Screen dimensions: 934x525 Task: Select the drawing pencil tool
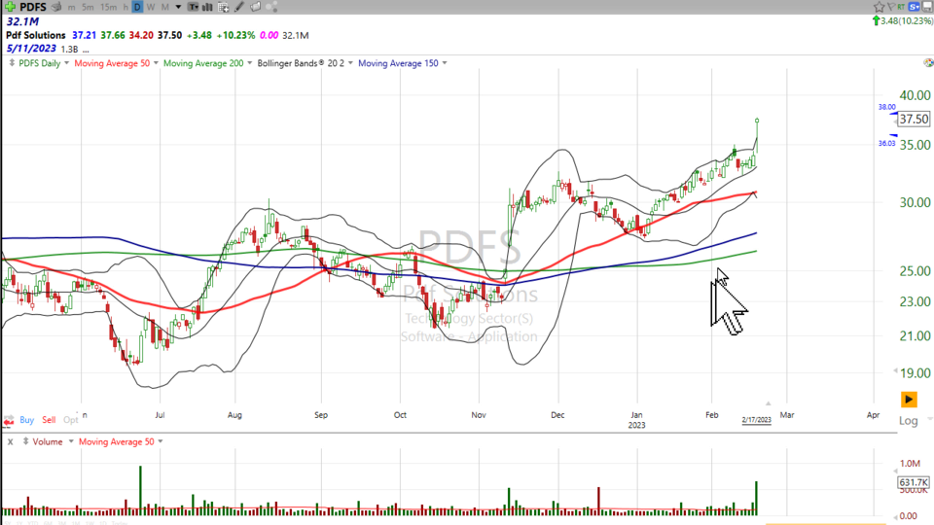click(239, 7)
